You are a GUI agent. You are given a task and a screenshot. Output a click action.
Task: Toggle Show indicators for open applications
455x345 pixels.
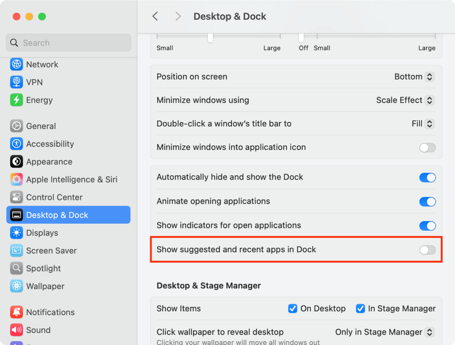pyautogui.click(x=427, y=226)
